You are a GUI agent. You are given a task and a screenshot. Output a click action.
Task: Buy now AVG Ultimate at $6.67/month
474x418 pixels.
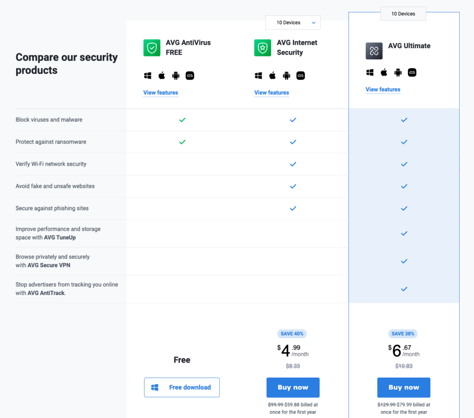[404, 387]
